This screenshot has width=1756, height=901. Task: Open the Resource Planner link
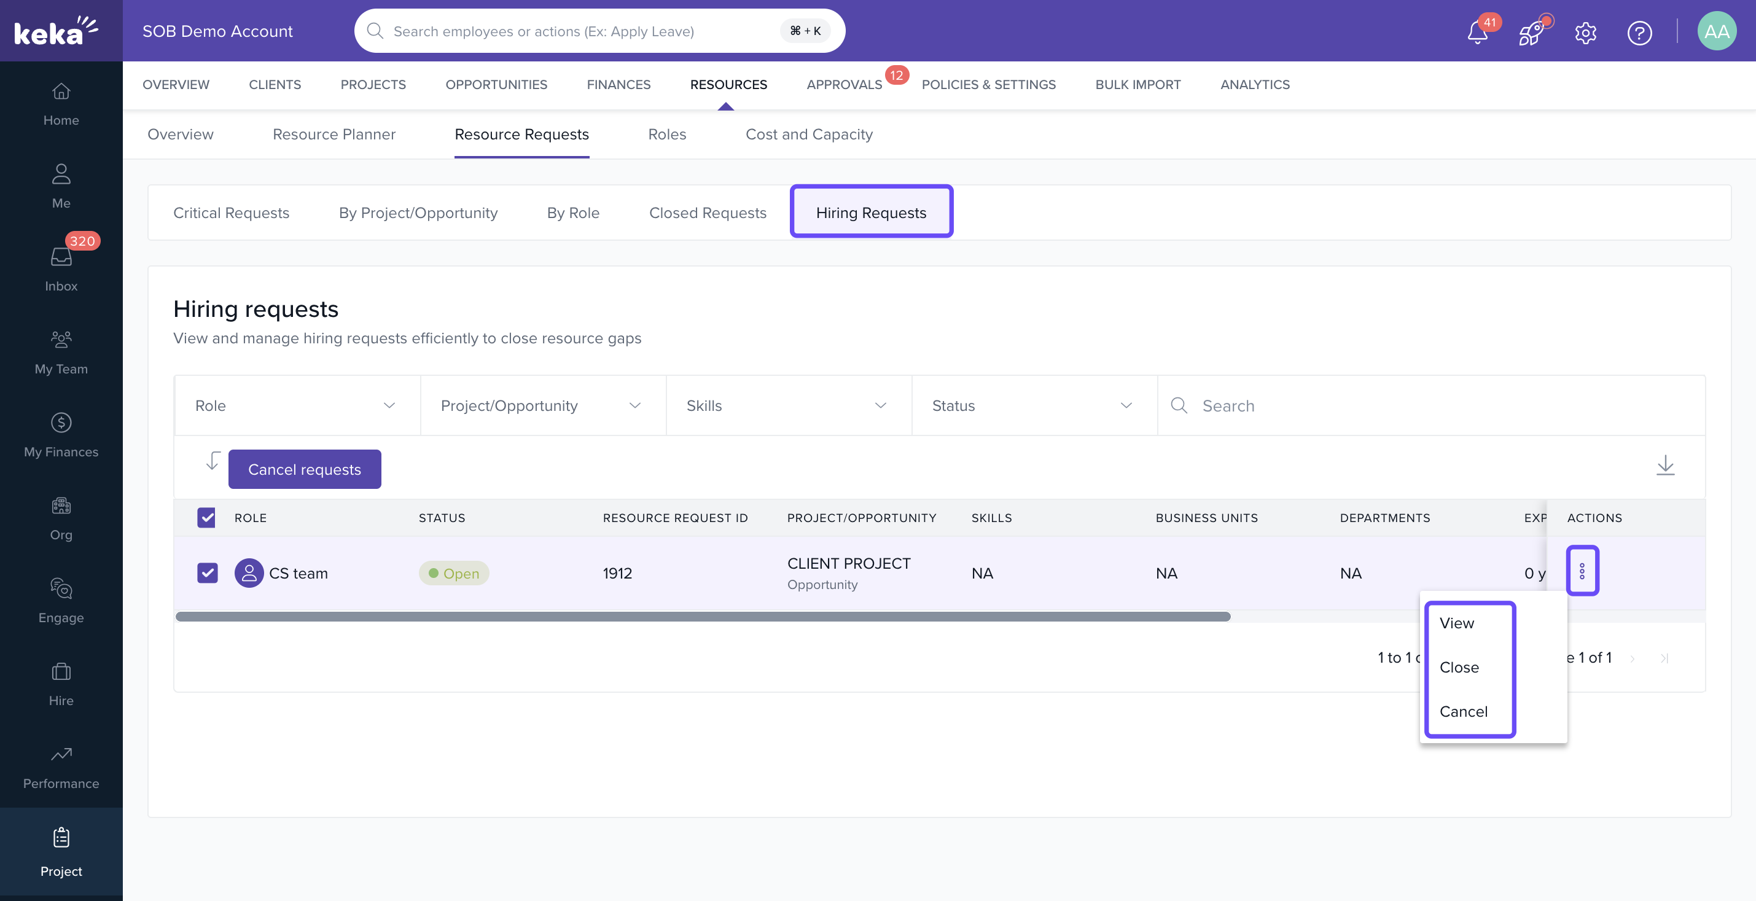click(x=334, y=135)
